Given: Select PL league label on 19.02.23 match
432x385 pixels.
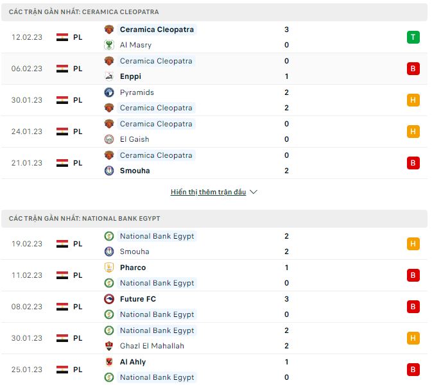Looking at the screenshot, I should 78,244.
